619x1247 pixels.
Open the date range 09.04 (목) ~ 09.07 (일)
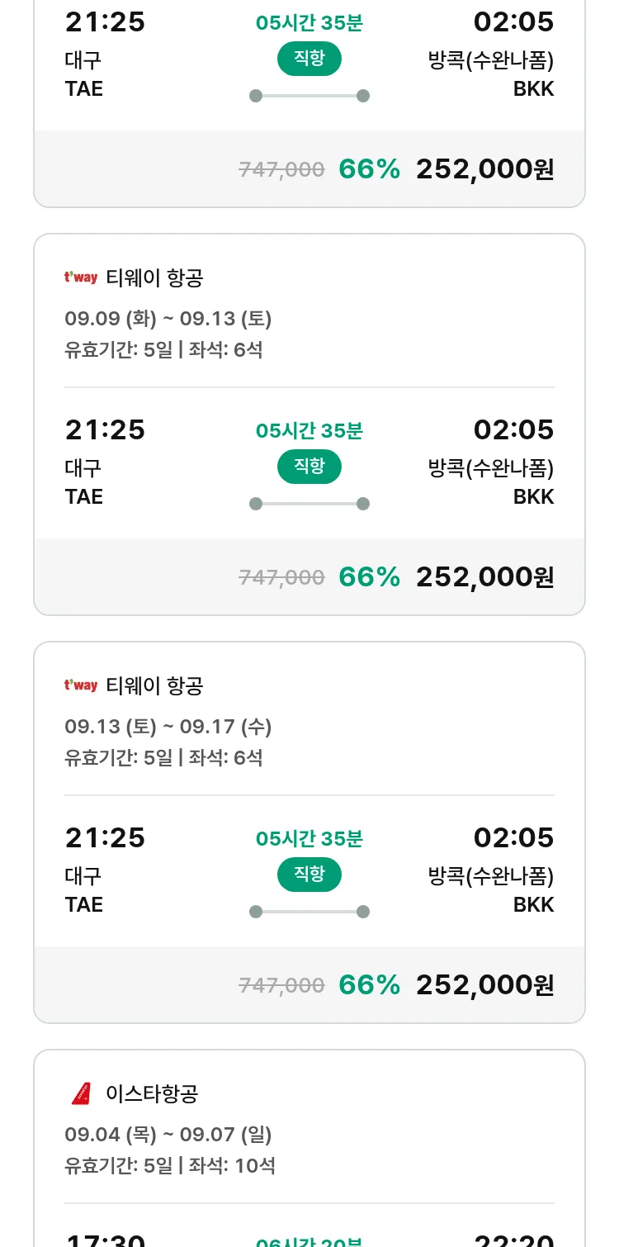168,1135
